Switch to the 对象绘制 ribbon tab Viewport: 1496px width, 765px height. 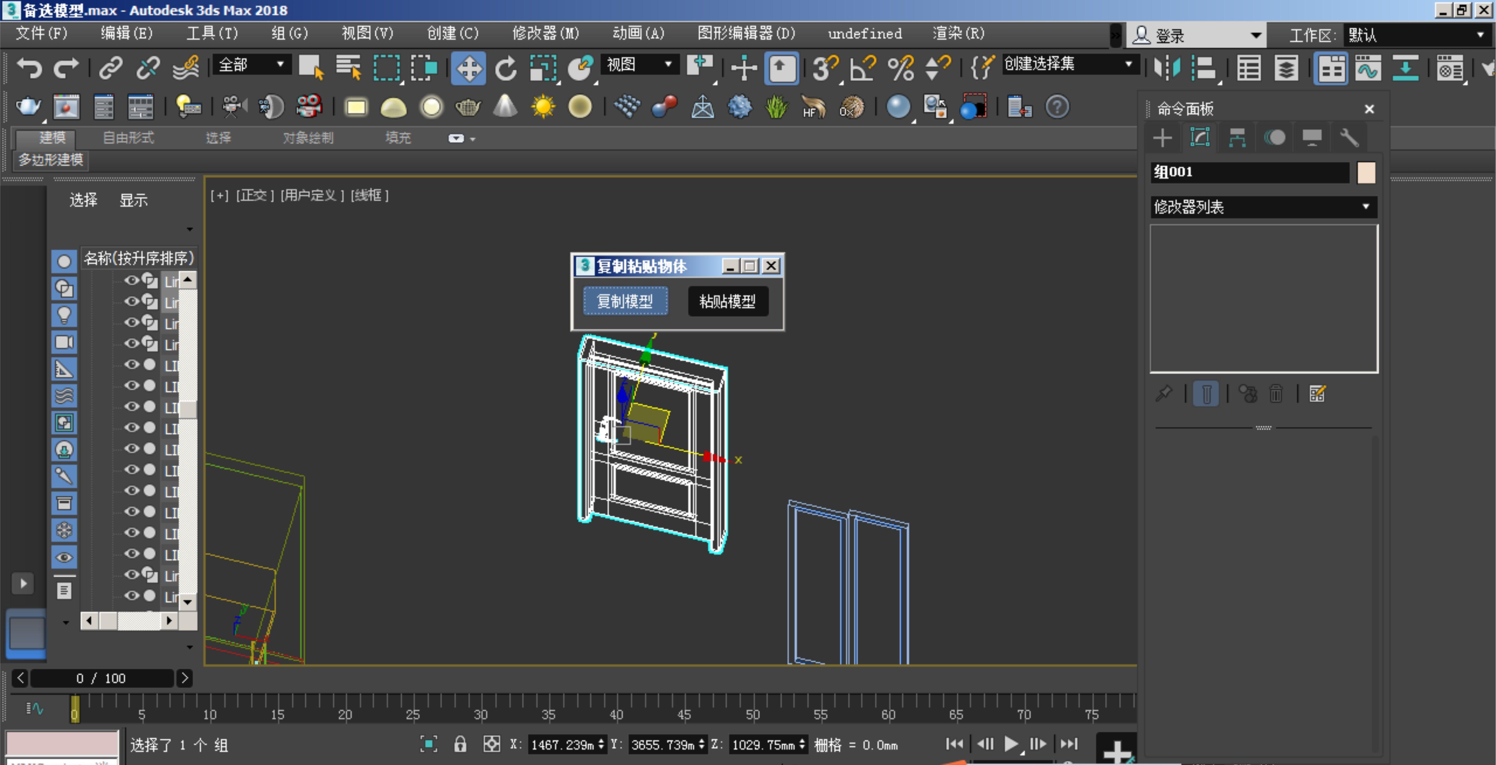[x=309, y=138]
